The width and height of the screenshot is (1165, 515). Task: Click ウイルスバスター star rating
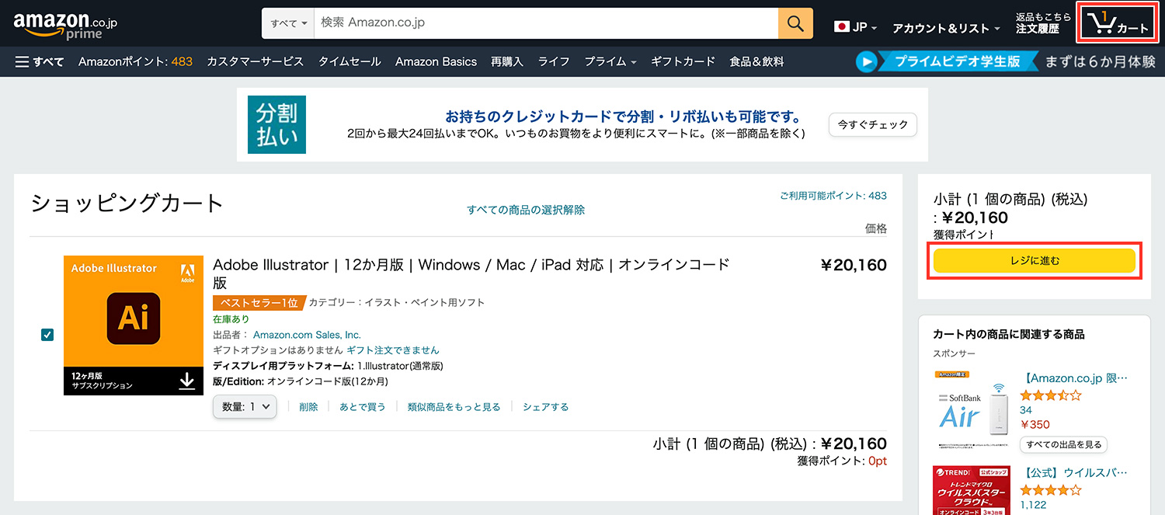1050,490
